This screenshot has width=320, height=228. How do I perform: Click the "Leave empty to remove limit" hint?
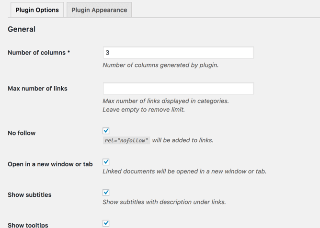click(x=144, y=110)
